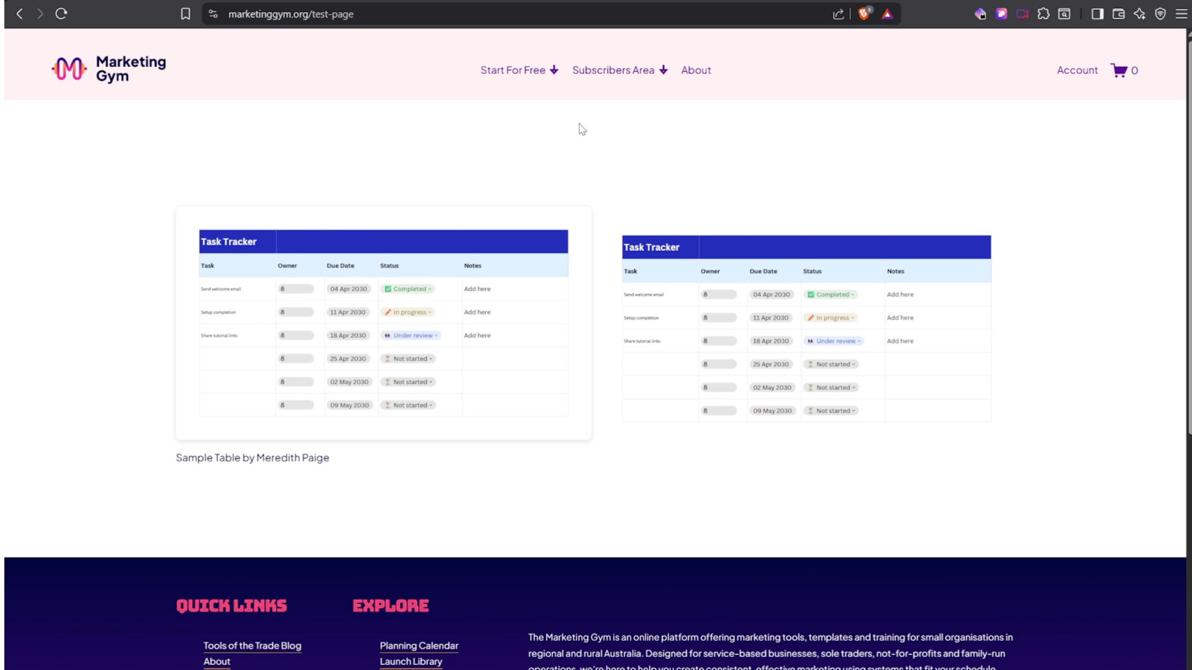The width and height of the screenshot is (1192, 670).
Task: Click the share page icon in address bar
Action: coord(838,14)
